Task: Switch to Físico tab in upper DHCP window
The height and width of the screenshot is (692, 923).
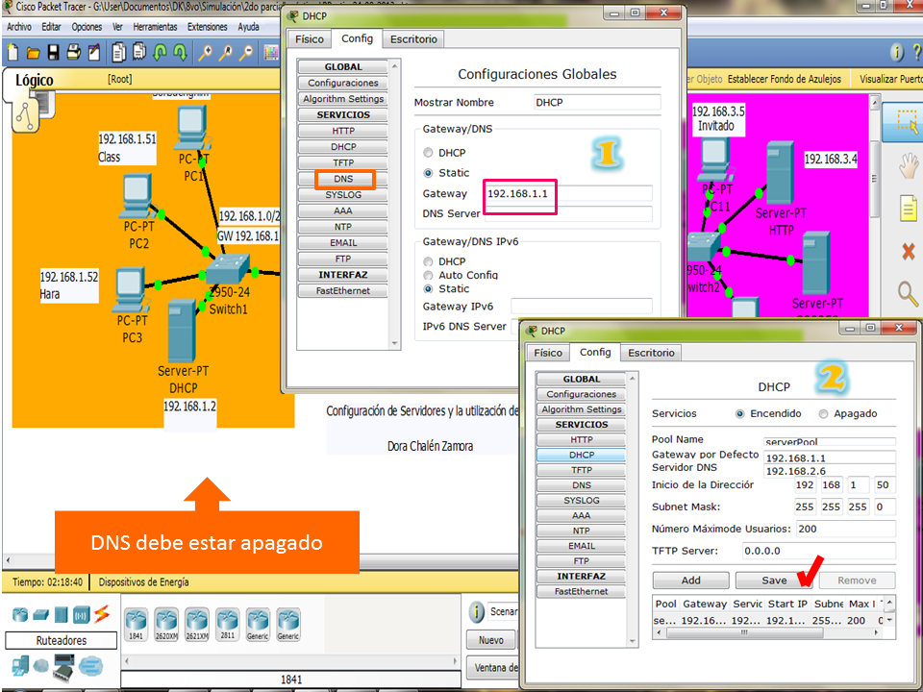Action: 309,39
